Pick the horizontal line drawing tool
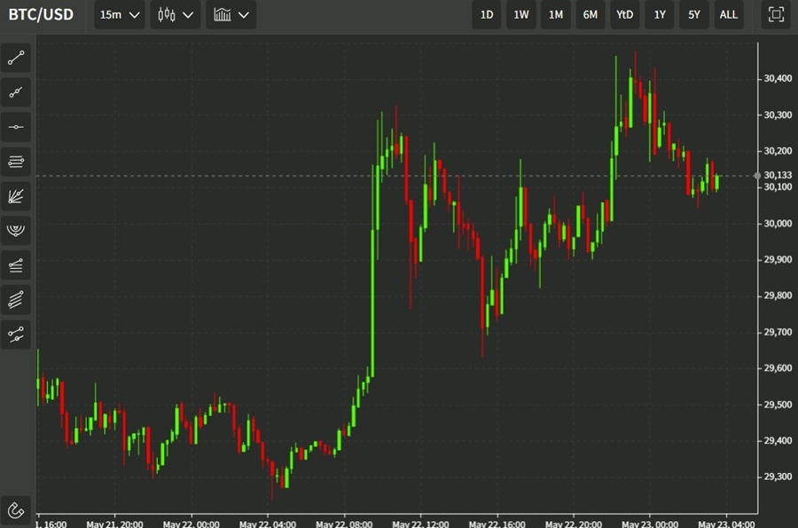Image resolution: width=798 pixels, height=528 pixels. pyautogui.click(x=16, y=127)
